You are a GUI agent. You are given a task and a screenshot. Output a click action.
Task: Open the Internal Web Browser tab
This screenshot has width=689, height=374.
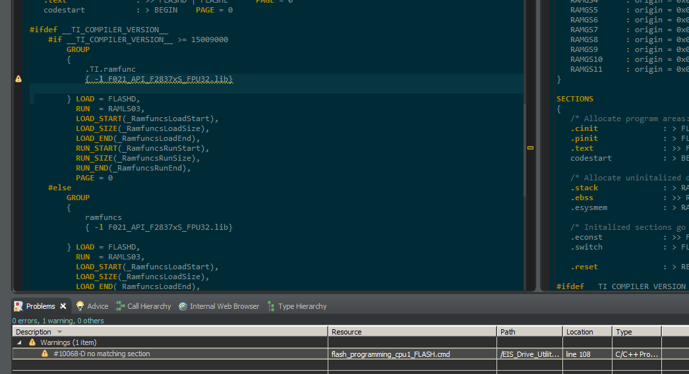tap(224, 306)
